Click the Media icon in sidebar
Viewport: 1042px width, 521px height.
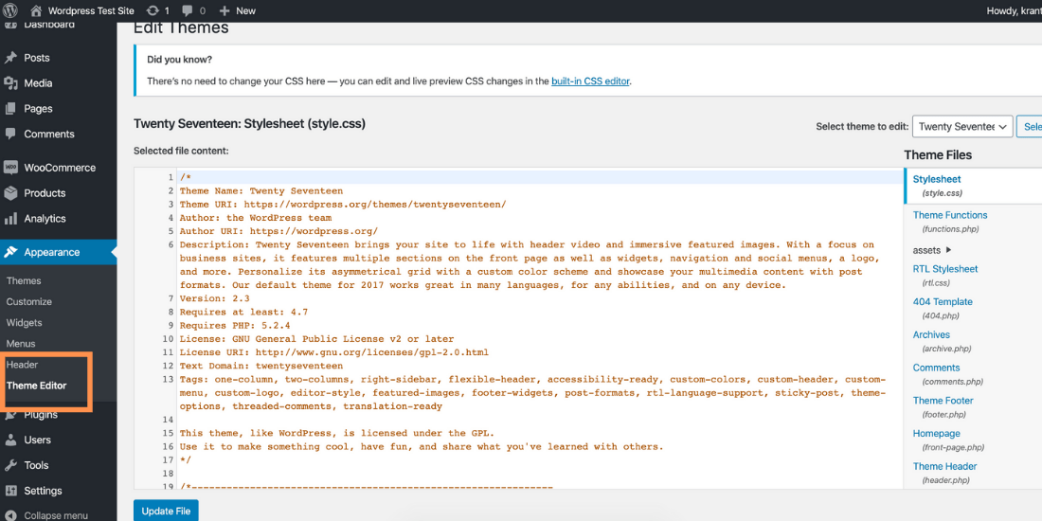coord(10,83)
